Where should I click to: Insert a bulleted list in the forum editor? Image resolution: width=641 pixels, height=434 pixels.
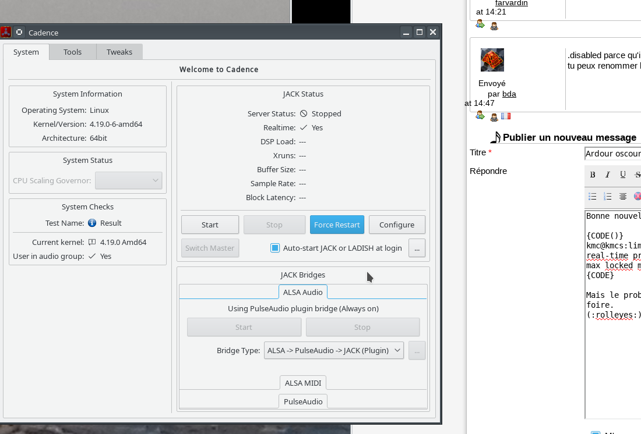coord(593,197)
